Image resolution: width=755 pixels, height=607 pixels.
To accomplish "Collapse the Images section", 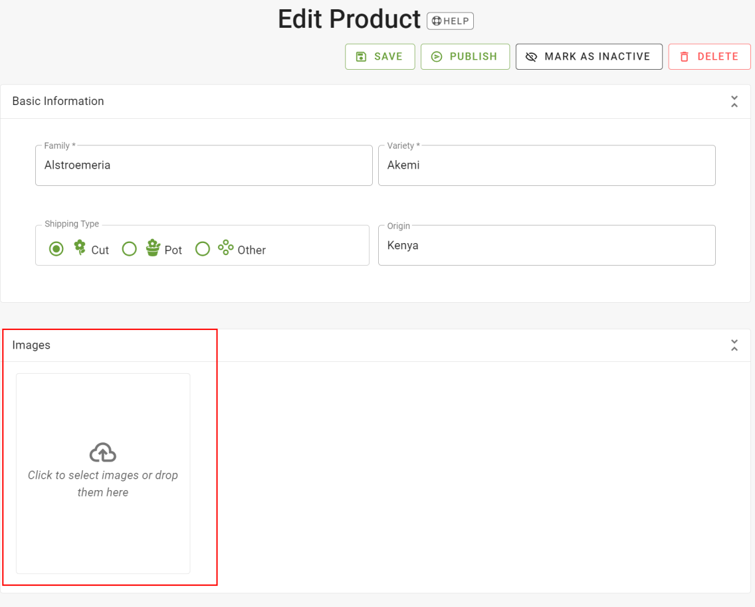I will [734, 345].
